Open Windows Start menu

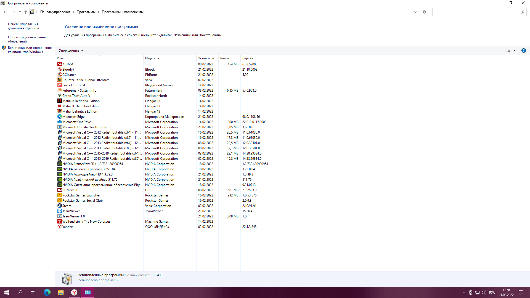[7, 292]
